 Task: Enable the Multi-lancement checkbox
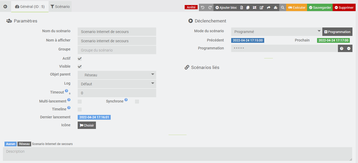click(x=80, y=101)
